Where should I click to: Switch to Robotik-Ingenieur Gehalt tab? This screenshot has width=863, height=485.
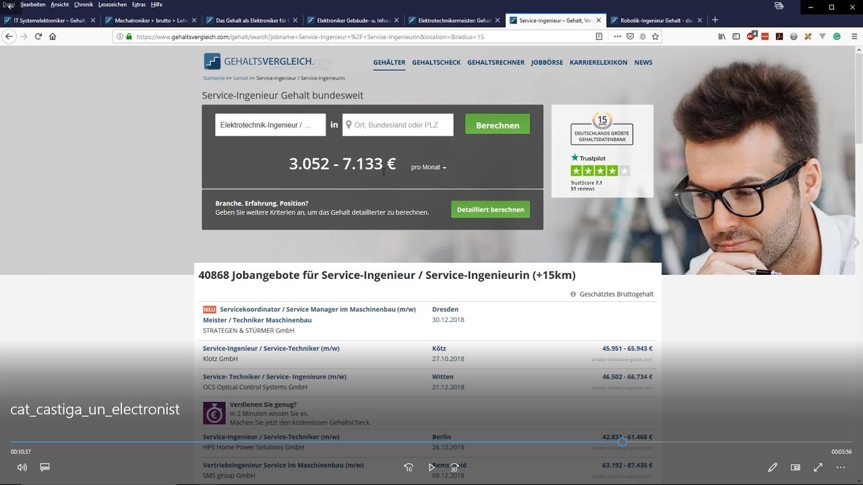tap(656, 20)
